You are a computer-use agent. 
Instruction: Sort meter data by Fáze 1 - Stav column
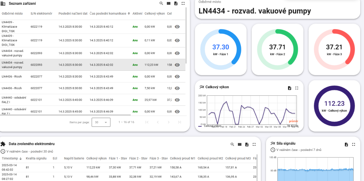(x=118, y=158)
